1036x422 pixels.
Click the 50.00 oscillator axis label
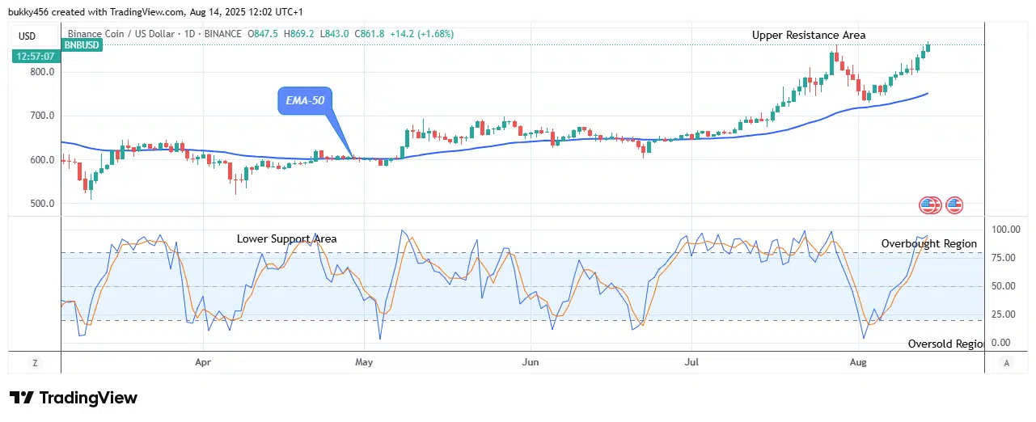click(x=1005, y=286)
